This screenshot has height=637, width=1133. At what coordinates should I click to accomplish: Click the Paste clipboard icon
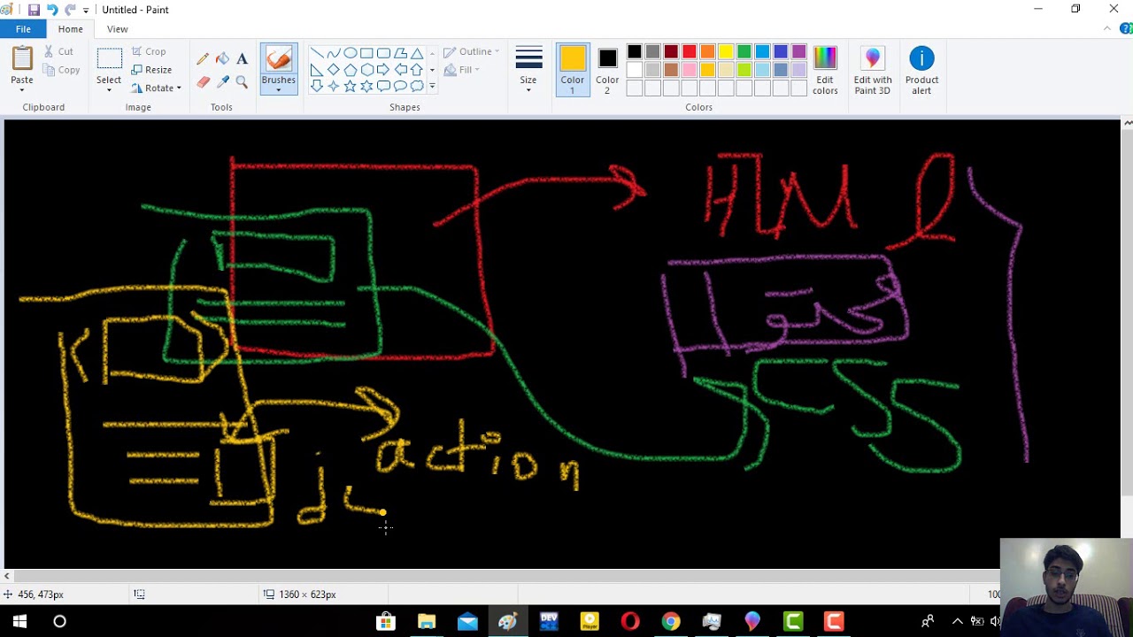click(x=22, y=58)
